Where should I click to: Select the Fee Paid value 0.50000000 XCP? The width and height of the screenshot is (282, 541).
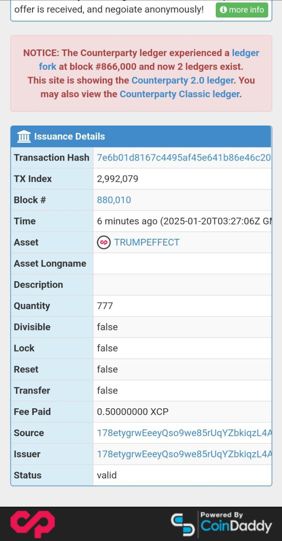pyautogui.click(x=133, y=412)
